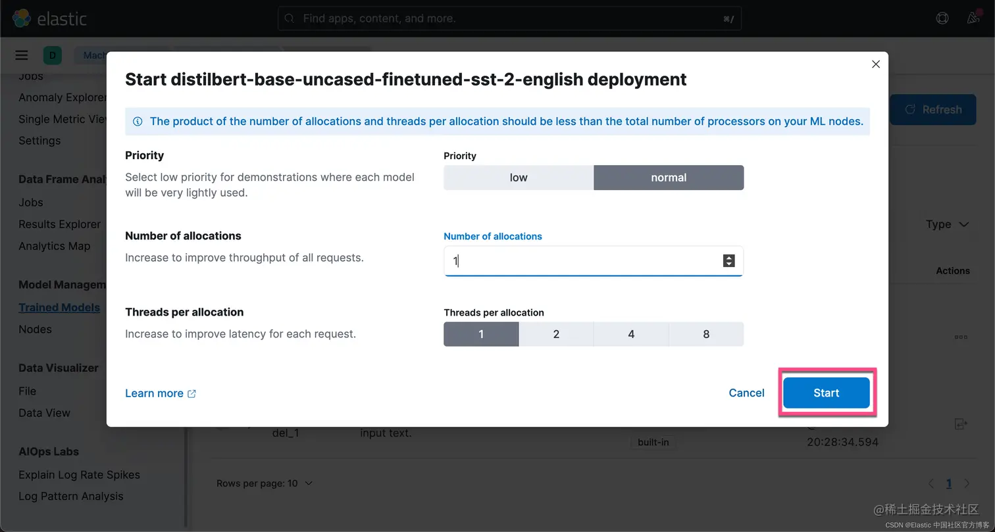This screenshot has height=532, width=995.
Task: Open Single Metric Viewer in sidebar
Action: [x=63, y=119]
